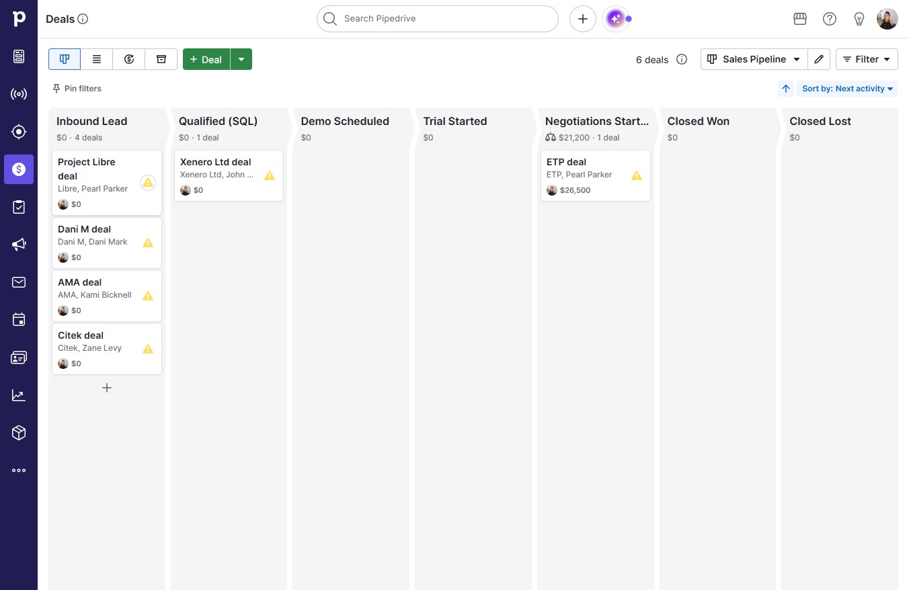Open the Help question mark icon
The image size is (909, 590).
pyautogui.click(x=830, y=19)
